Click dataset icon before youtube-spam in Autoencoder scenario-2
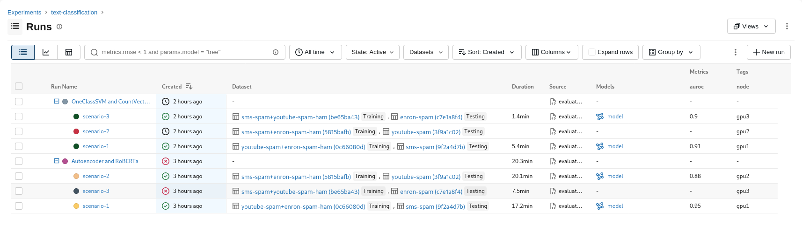The image size is (802, 233). tap(386, 176)
